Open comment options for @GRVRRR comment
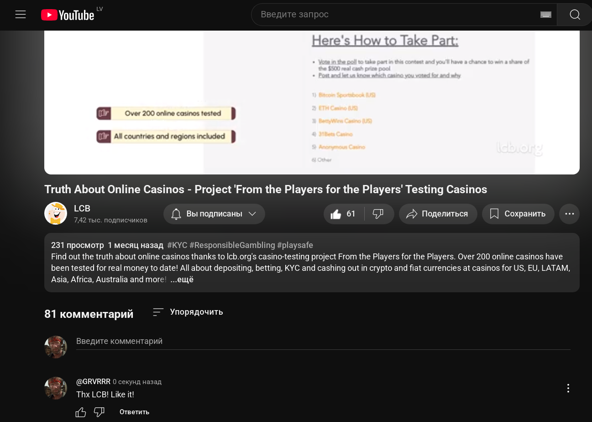The width and height of the screenshot is (592, 422). 568,388
